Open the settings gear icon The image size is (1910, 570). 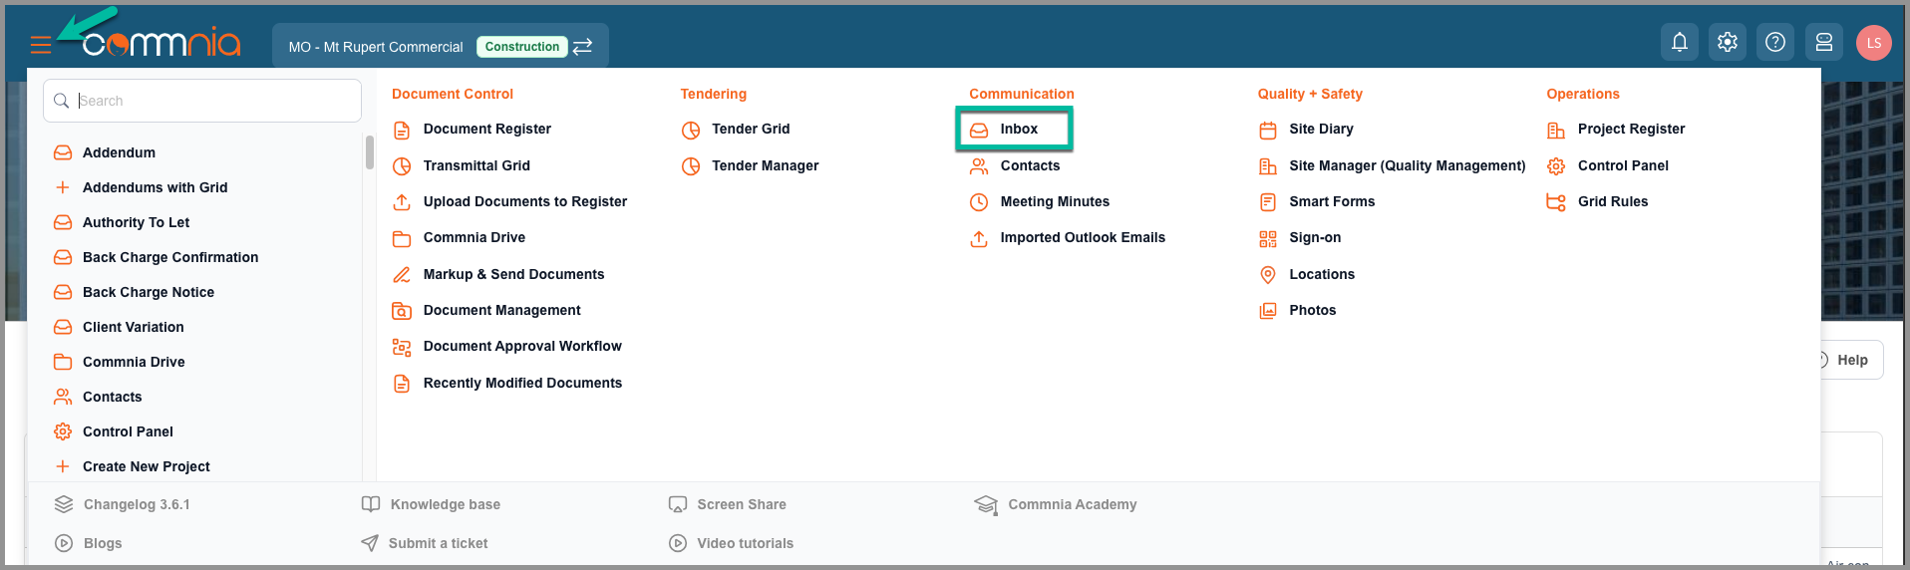pos(1728,42)
